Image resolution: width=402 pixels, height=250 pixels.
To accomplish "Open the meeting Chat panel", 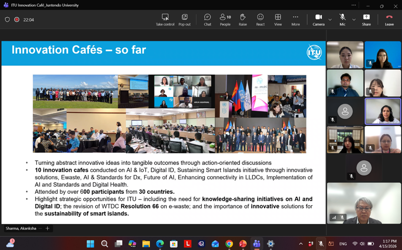I will tap(207, 19).
